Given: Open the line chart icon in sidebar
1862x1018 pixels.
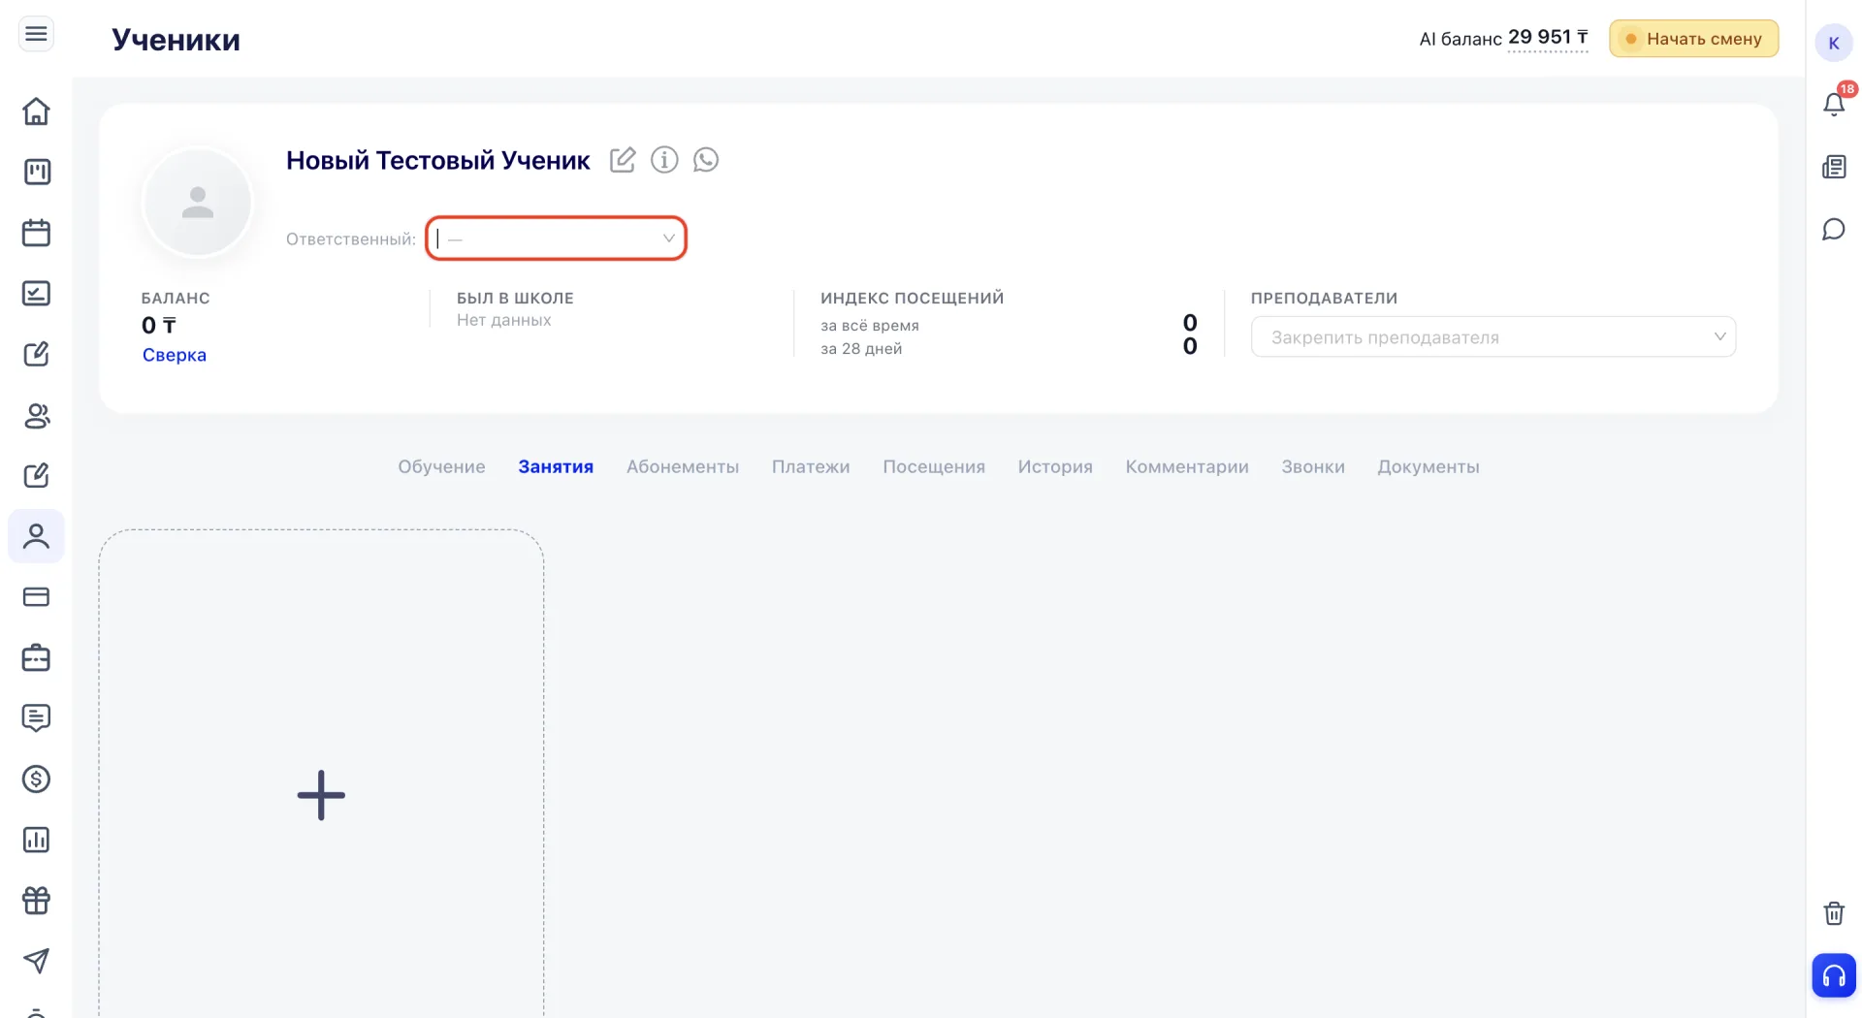Looking at the screenshot, I should coord(36,293).
